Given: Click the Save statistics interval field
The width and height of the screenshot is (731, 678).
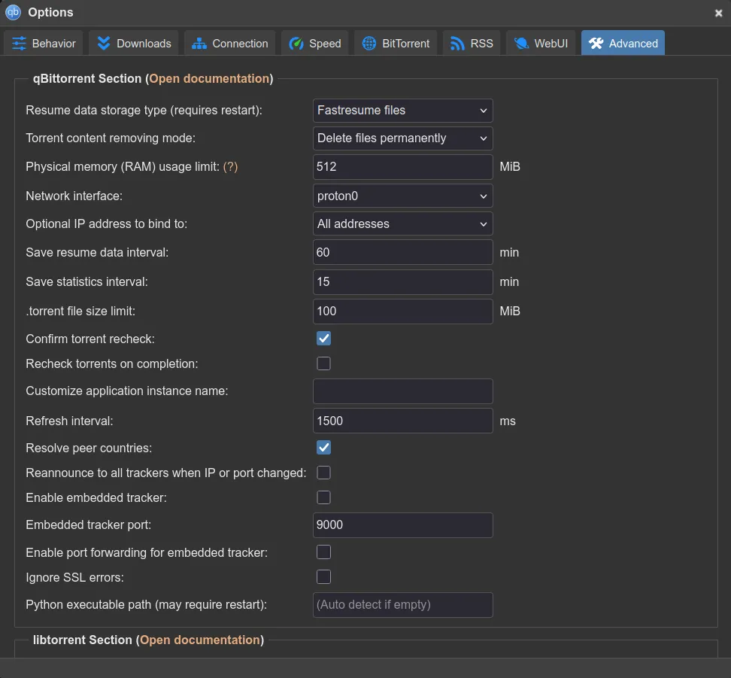Looking at the screenshot, I should 403,282.
